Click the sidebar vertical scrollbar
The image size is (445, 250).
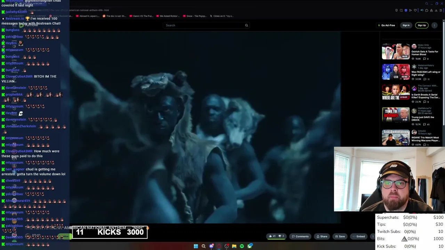pyautogui.click(x=444, y=73)
